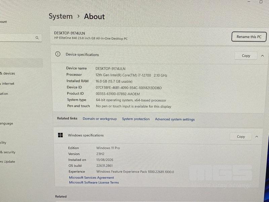Collapse the Device specifications section chevron
Viewport: 269px width, 202px height.
point(262,56)
